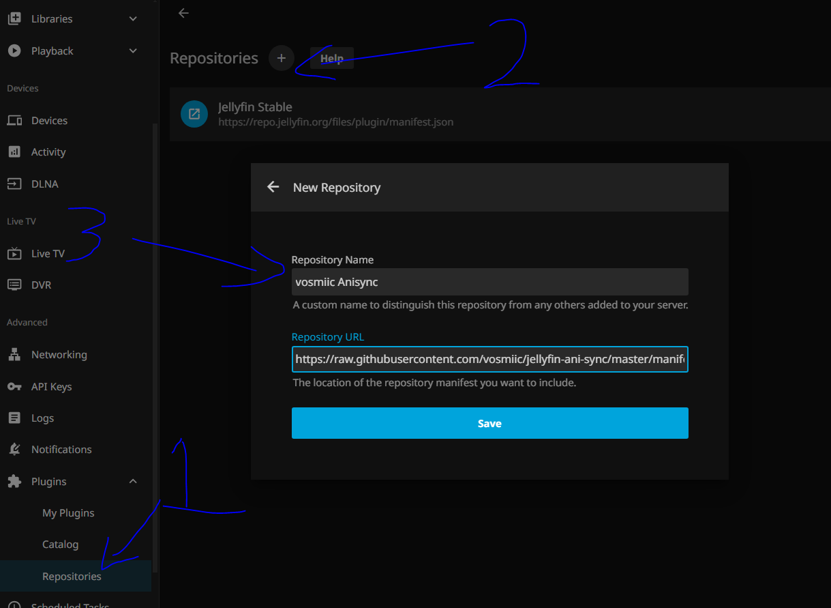Expand the Playback section chevron

point(133,51)
